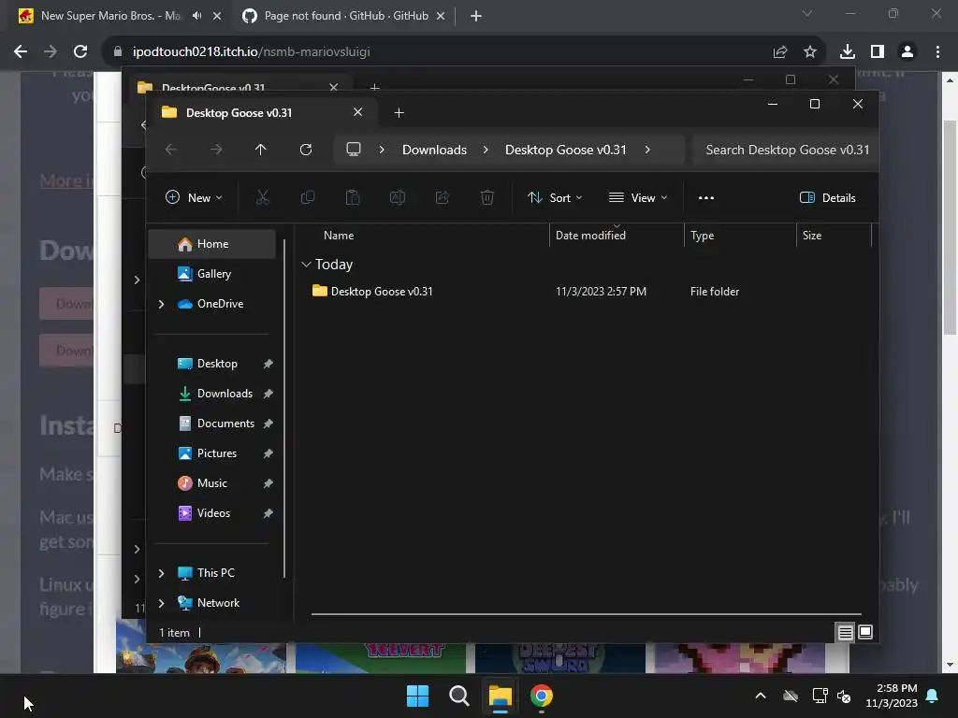Click the Forward arrow in File Explorer
The image size is (958, 718).
click(216, 150)
